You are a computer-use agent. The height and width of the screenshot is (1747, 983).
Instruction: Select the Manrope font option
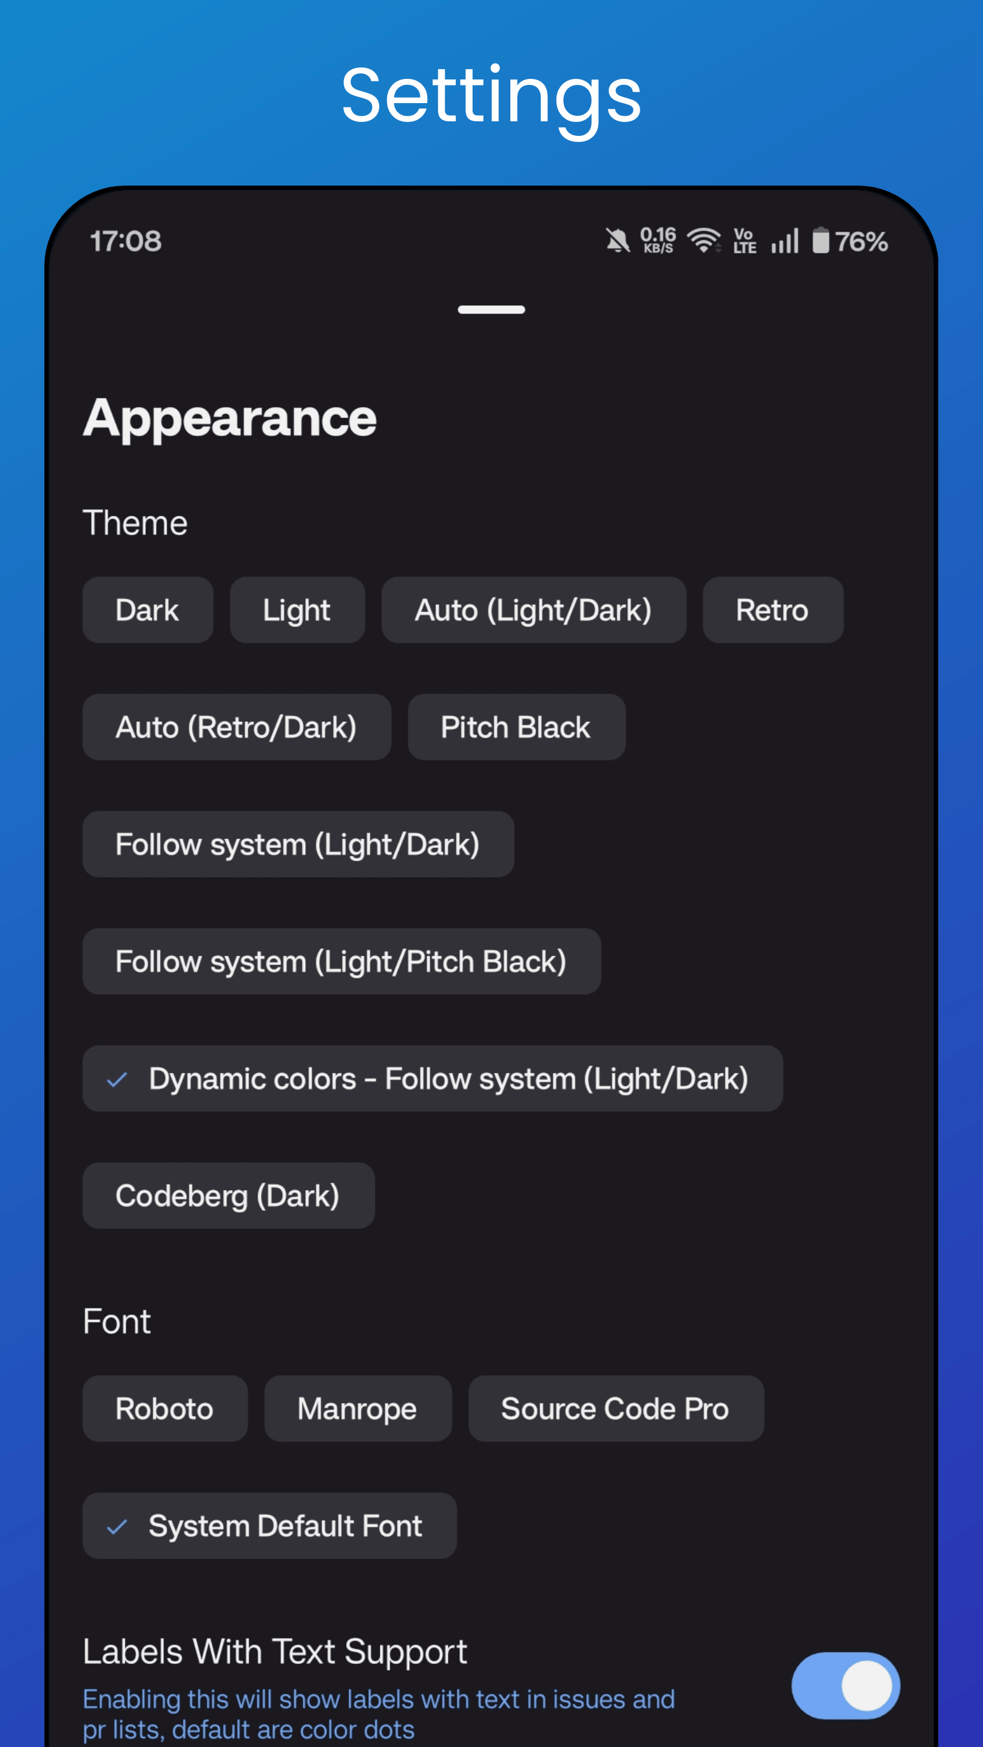coord(357,1409)
